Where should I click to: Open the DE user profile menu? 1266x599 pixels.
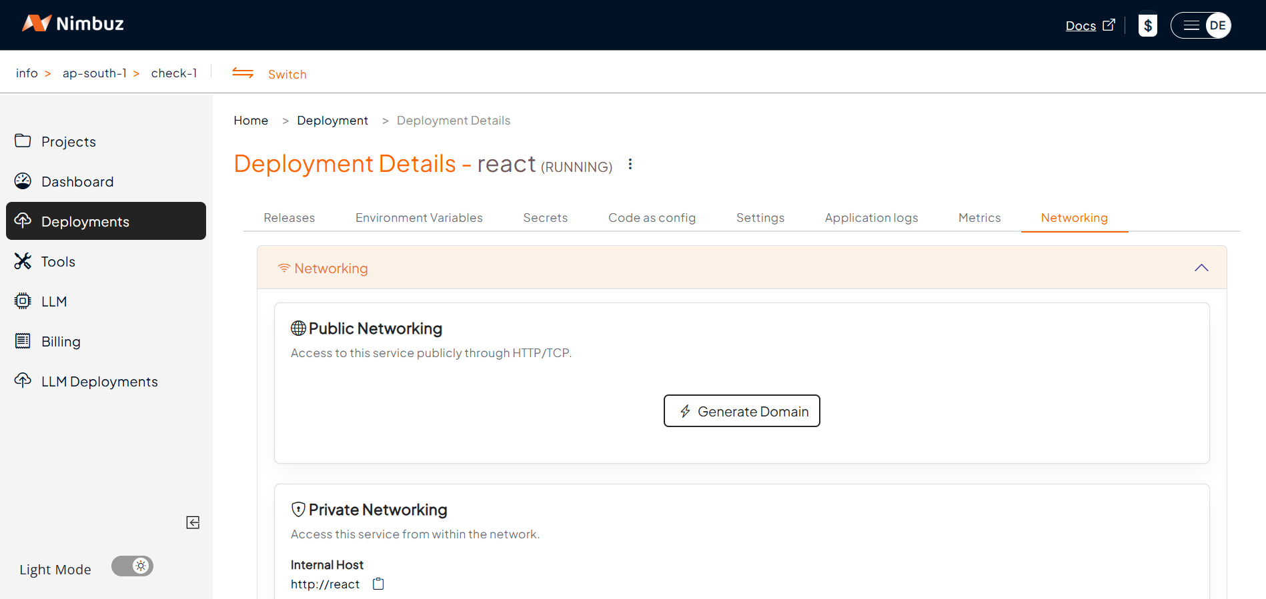click(1217, 25)
